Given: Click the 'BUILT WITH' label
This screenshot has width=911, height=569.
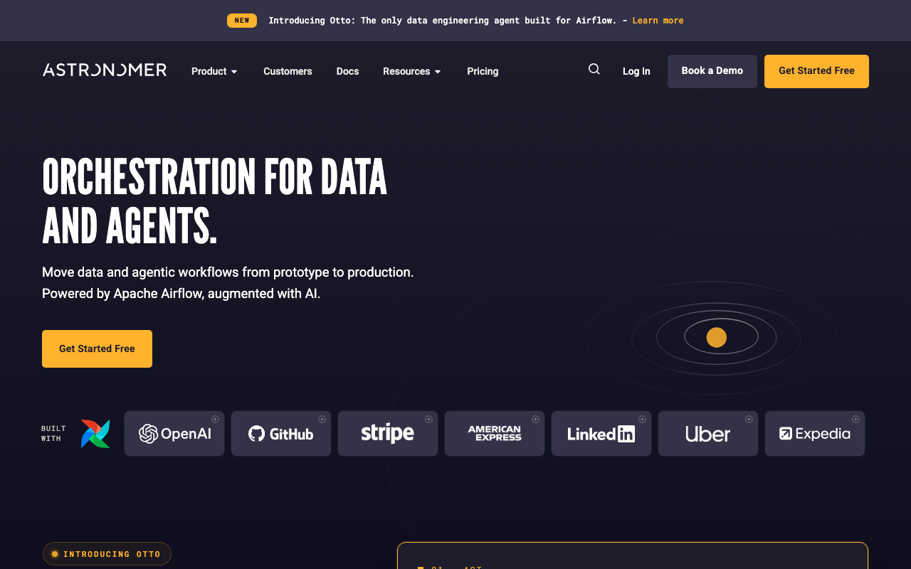Looking at the screenshot, I should pyautogui.click(x=53, y=433).
